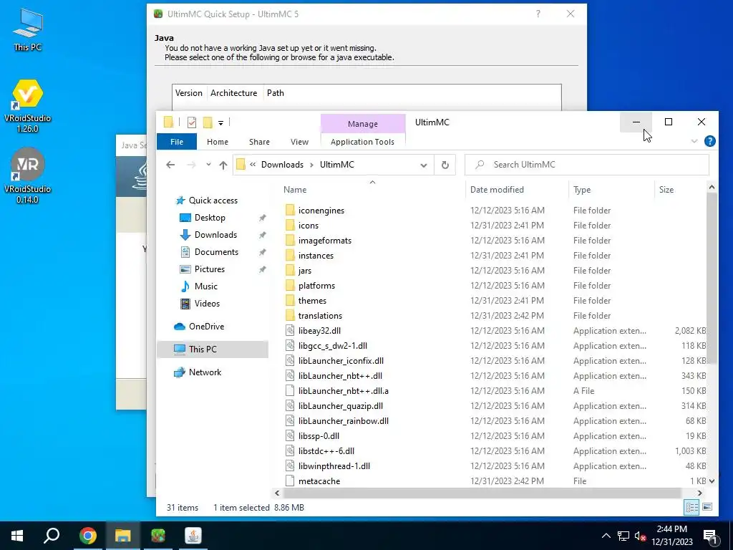The height and width of the screenshot is (550, 733).
Task: Open the Application Tools ribbon tab
Action: [362, 142]
